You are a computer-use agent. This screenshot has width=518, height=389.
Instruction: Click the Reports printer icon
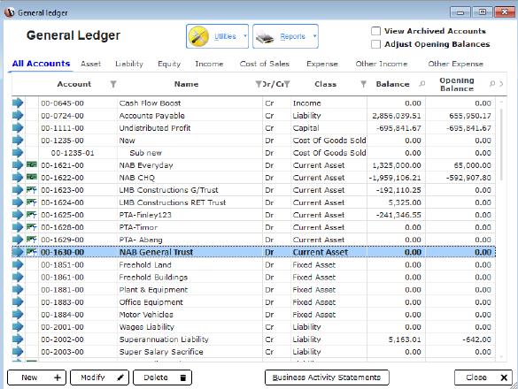point(265,36)
